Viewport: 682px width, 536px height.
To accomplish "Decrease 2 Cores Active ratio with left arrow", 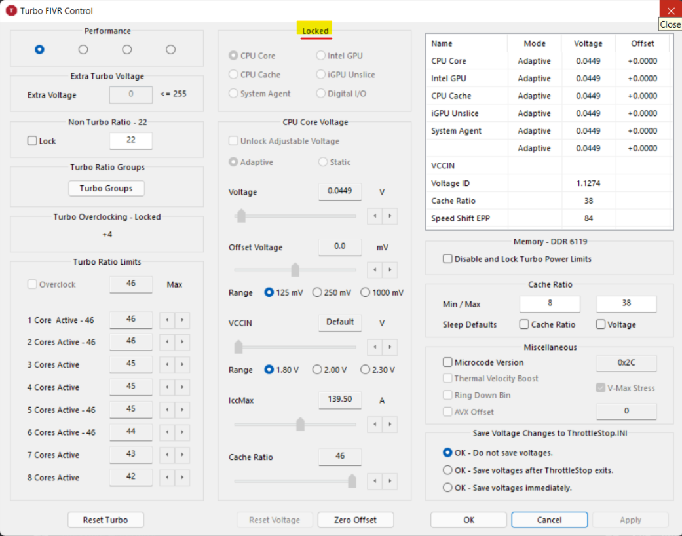I will (167, 342).
